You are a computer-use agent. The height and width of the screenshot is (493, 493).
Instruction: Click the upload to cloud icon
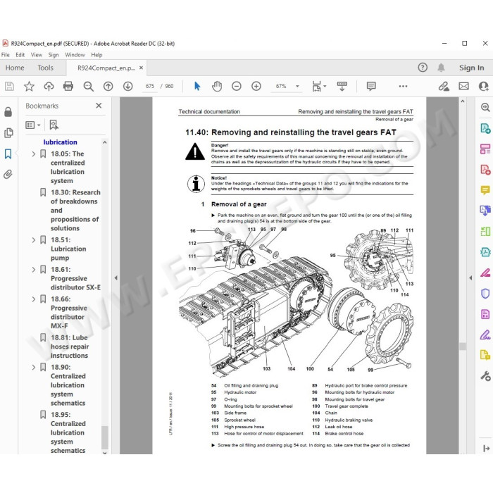49,86
